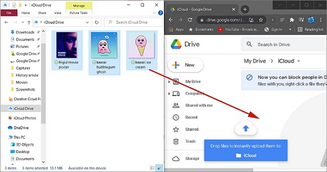This screenshot has width=327, height=172.
Task: Open File Explorer help
Action: [x=160, y=13]
